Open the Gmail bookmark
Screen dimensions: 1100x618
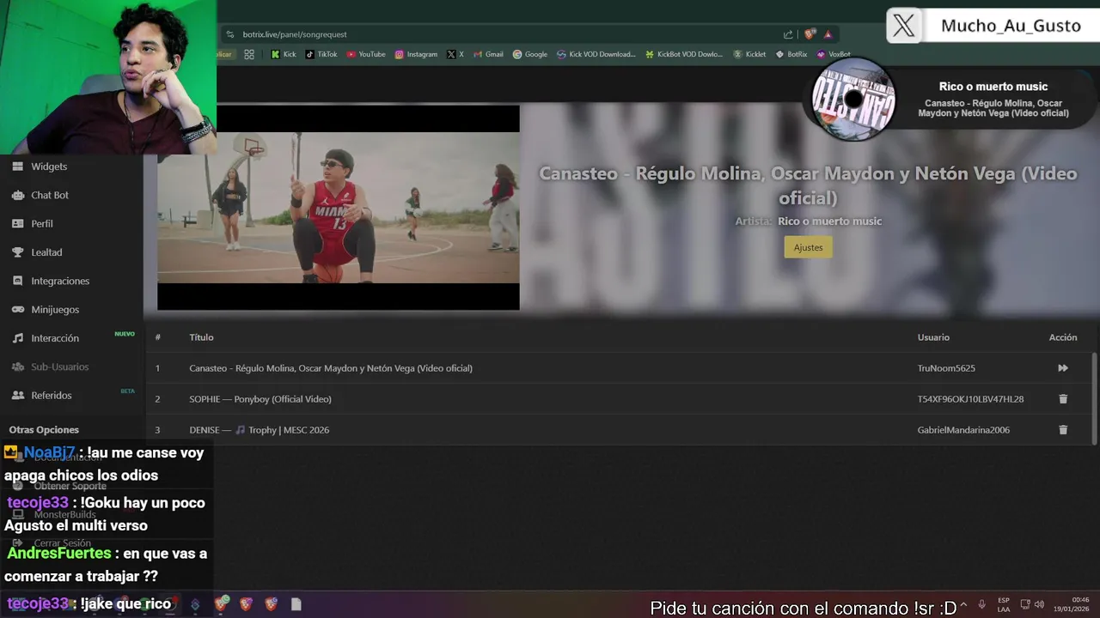(488, 54)
